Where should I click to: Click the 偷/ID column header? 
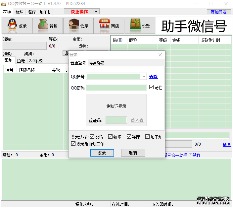[119, 40]
